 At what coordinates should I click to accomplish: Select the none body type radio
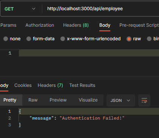click(6, 39)
